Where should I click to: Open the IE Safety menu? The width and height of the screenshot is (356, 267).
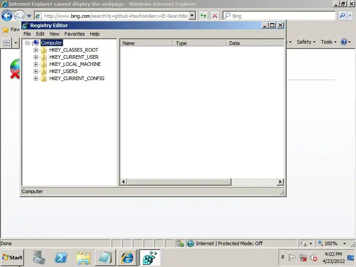click(306, 42)
